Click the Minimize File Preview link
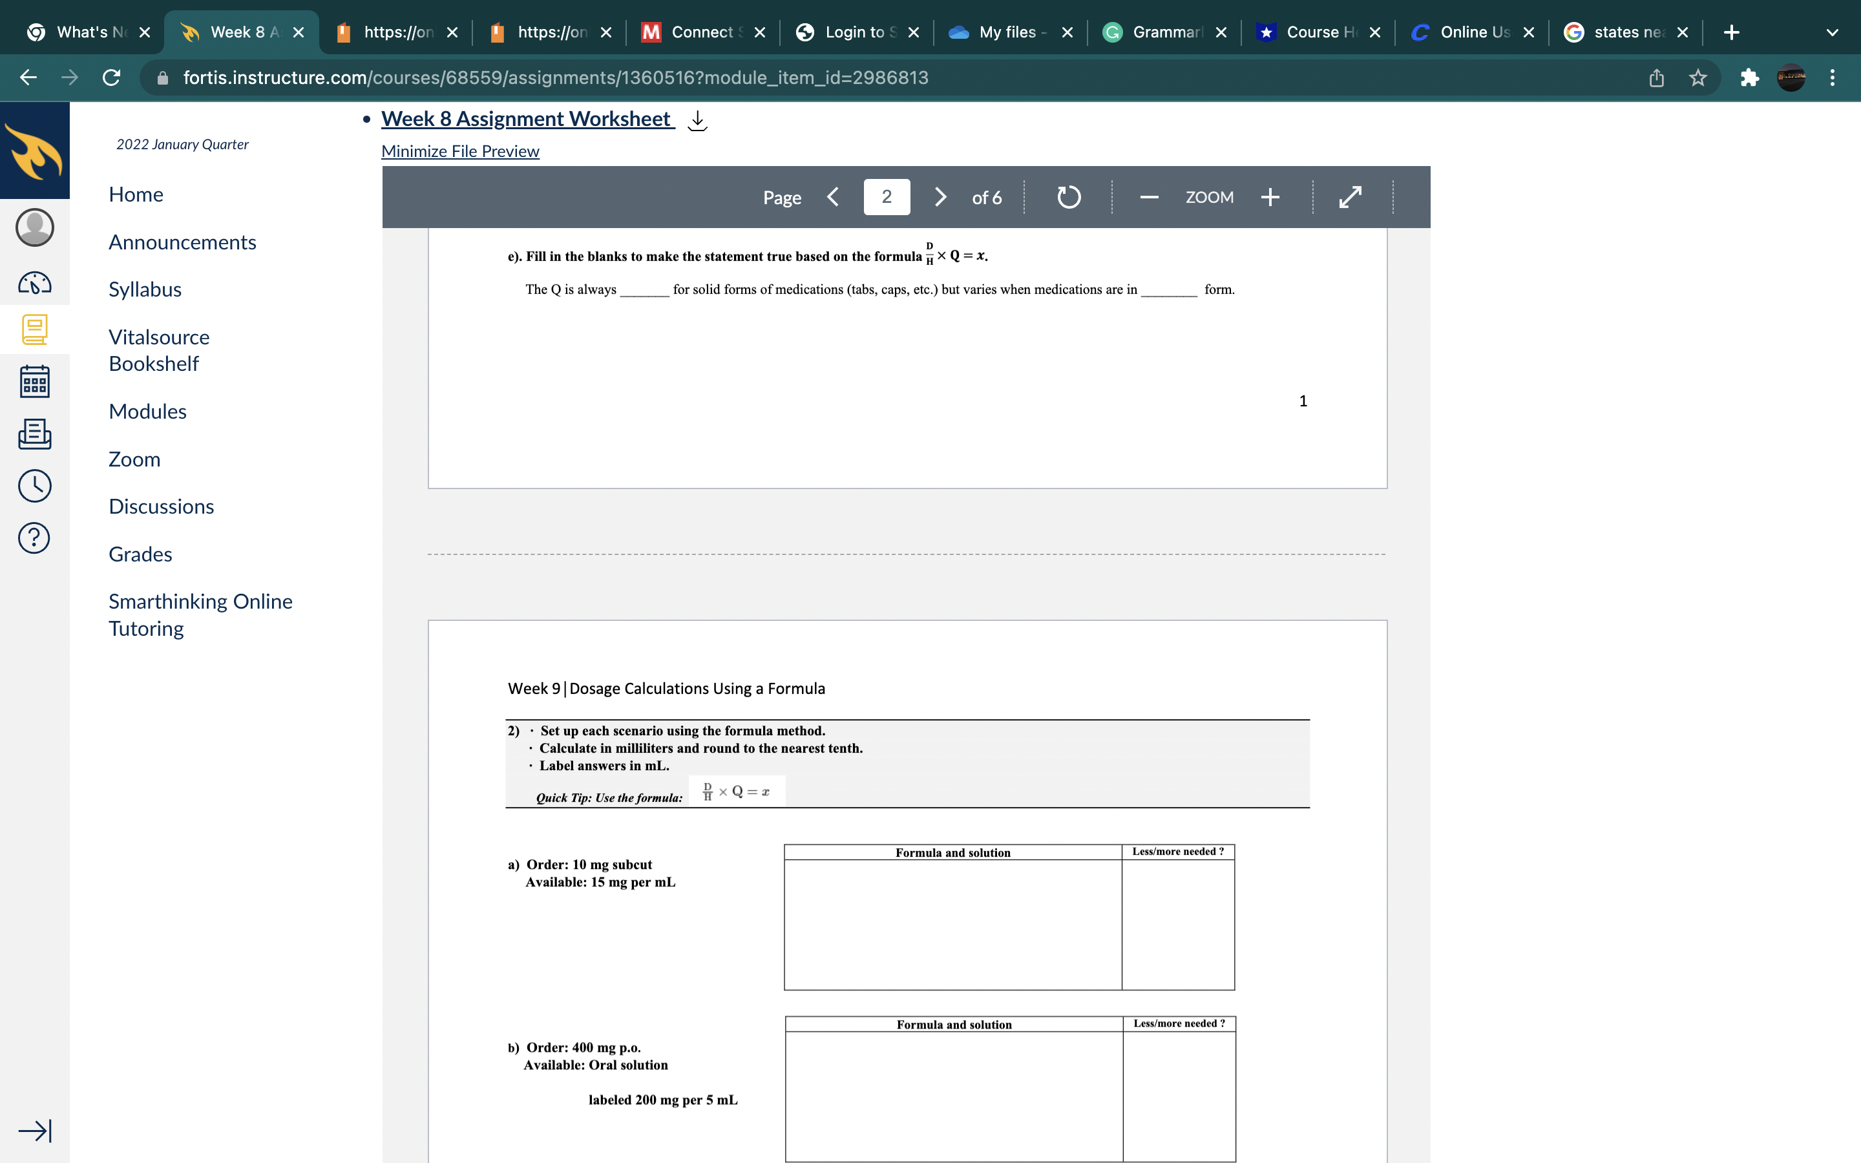 click(x=460, y=152)
